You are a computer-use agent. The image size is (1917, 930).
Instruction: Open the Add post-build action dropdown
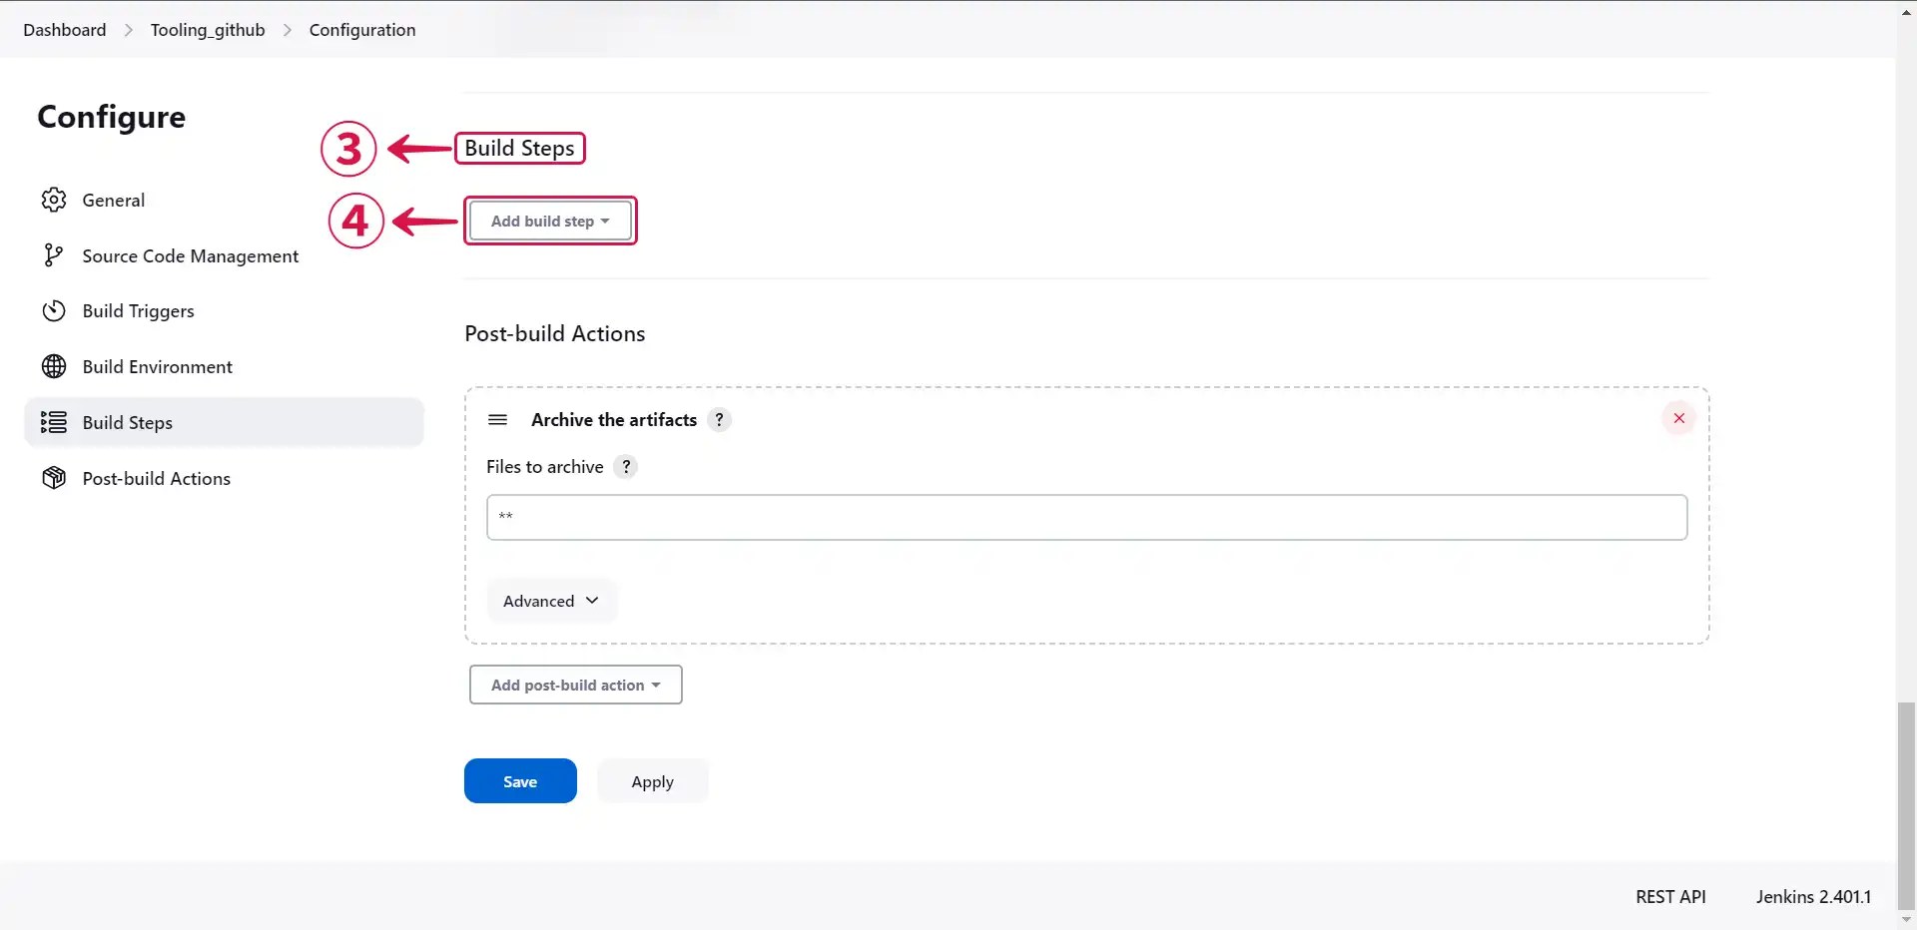click(x=575, y=685)
